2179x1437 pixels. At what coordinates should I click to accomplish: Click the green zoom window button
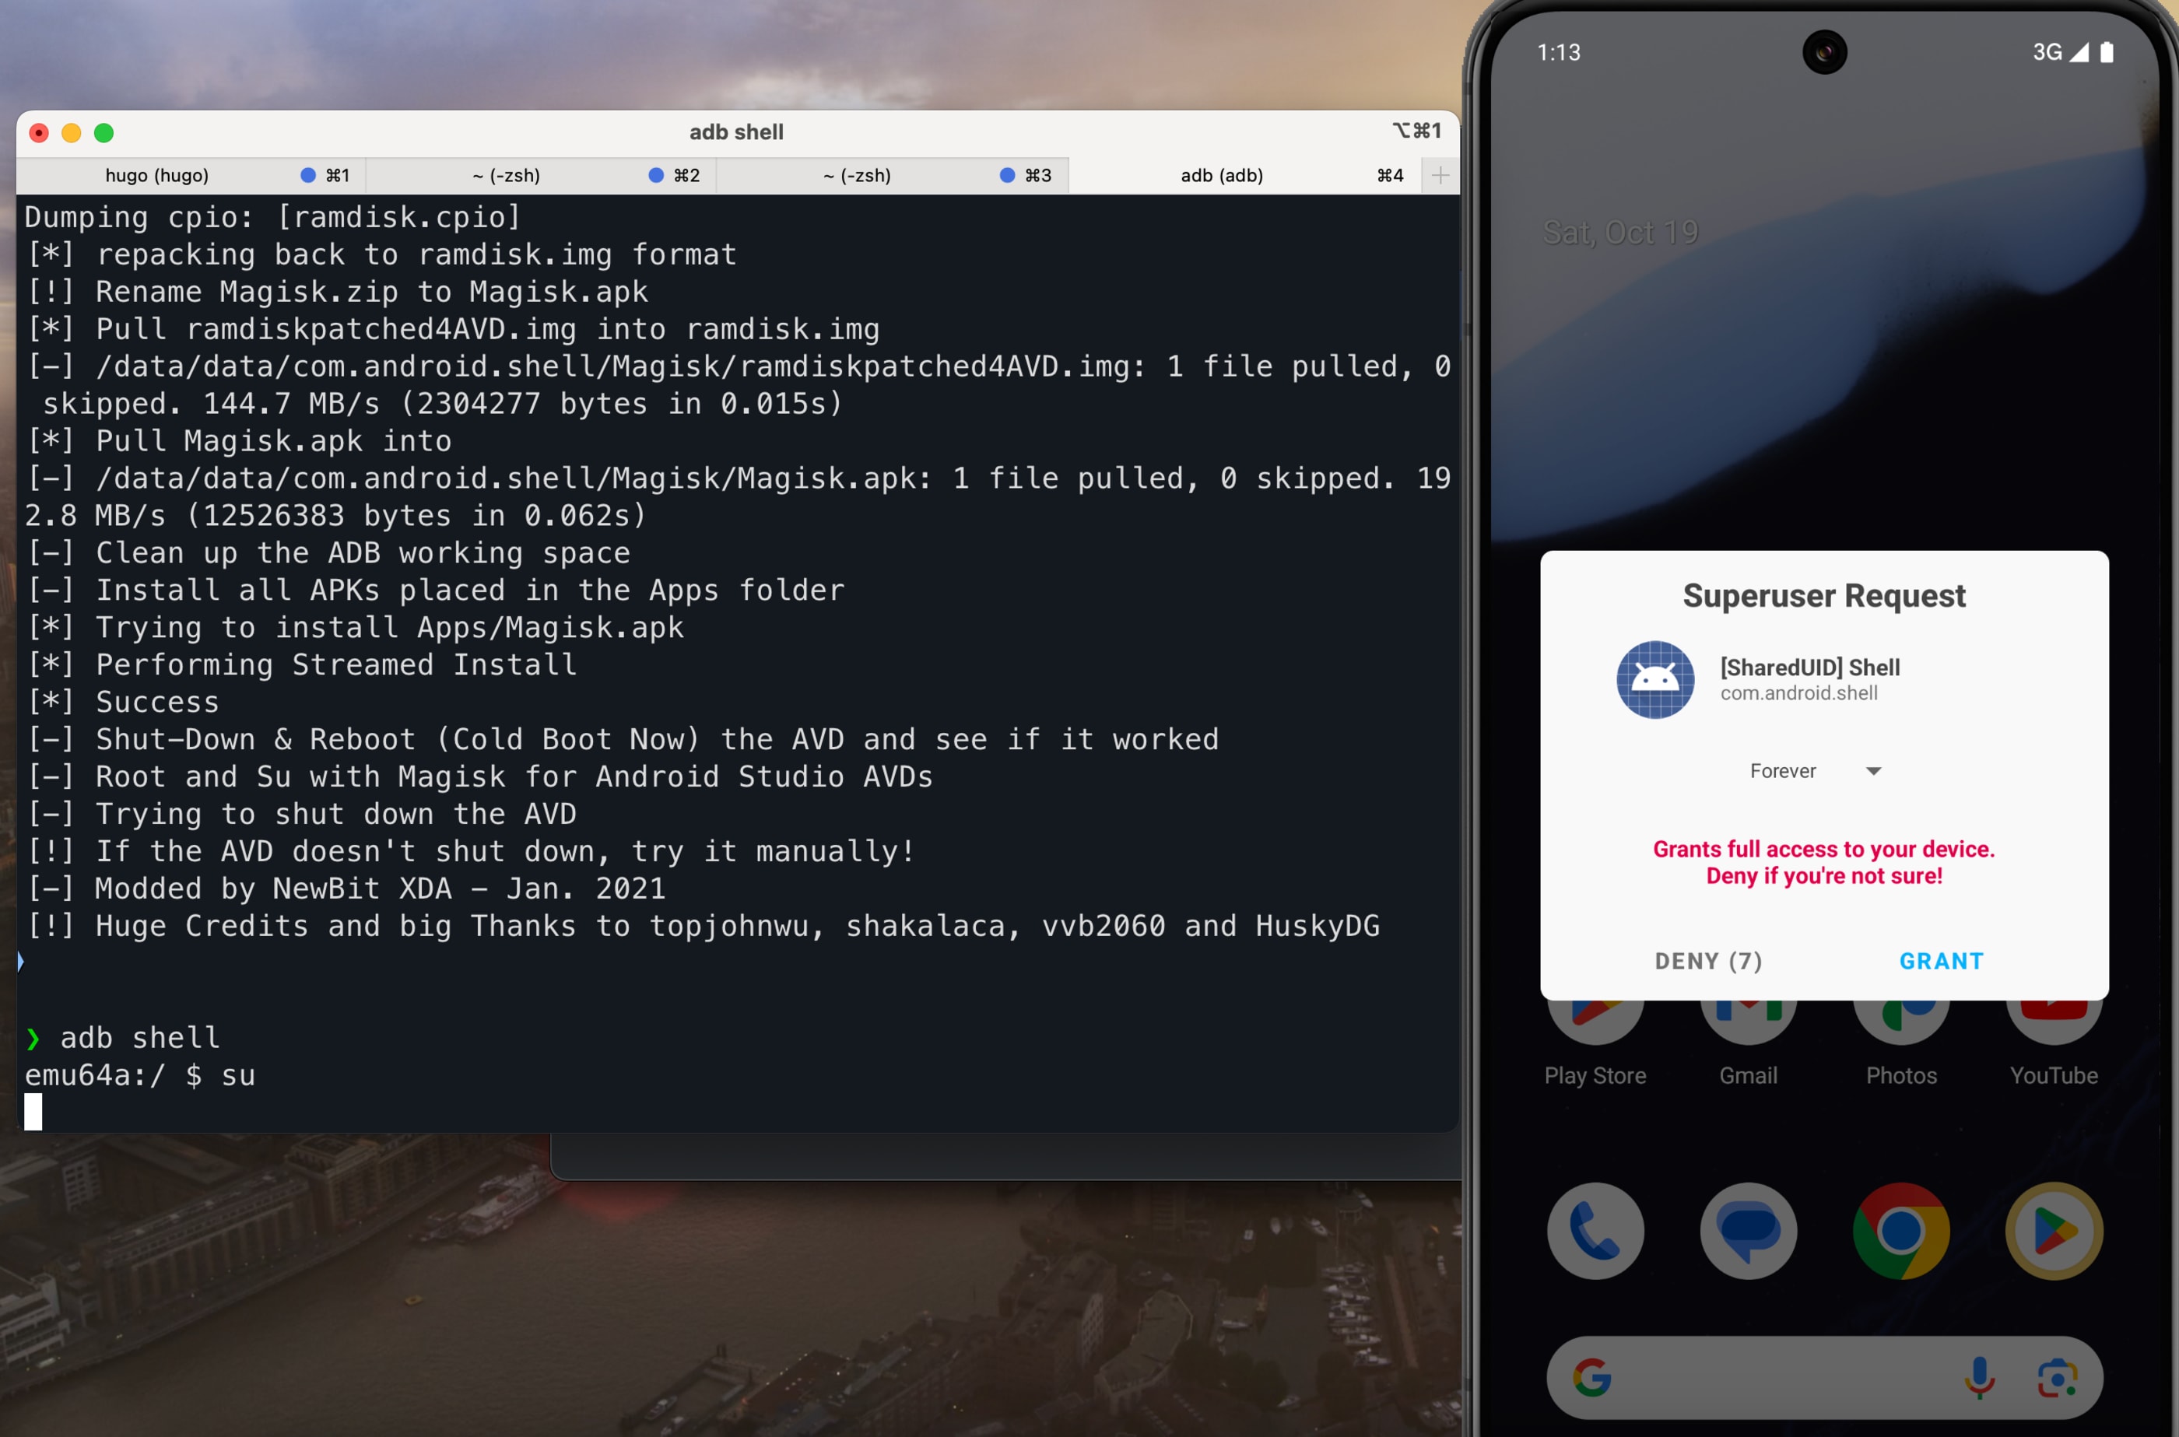tap(104, 133)
